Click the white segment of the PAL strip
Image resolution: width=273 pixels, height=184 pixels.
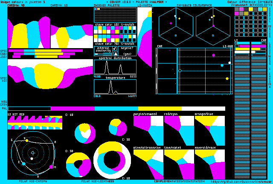pos(203,109)
